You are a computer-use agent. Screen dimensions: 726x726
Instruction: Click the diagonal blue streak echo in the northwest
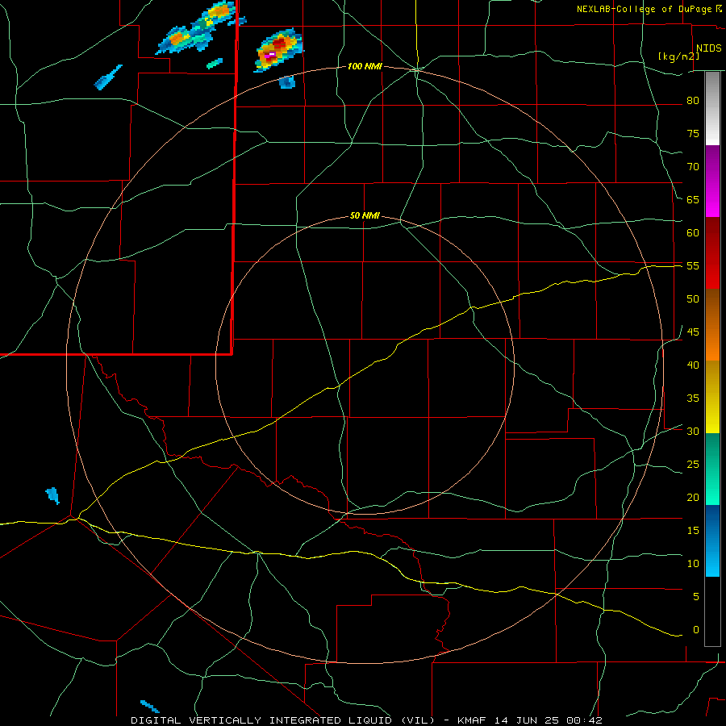click(x=108, y=77)
